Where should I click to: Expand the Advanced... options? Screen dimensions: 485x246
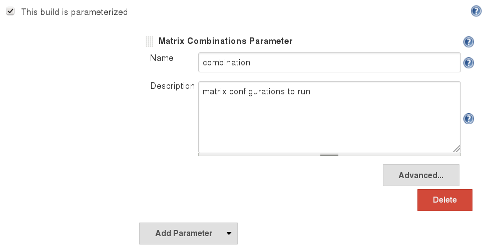tap(420, 175)
